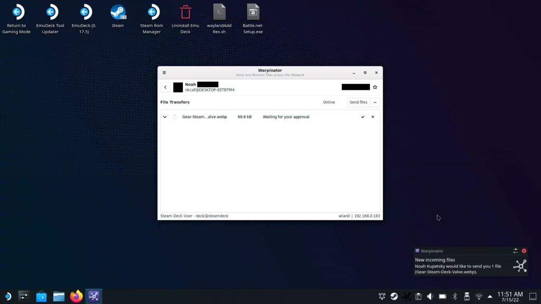Image resolution: width=541 pixels, height=304 pixels.
Task: Select the Warpinator taskbar entry
Action: click(94, 297)
